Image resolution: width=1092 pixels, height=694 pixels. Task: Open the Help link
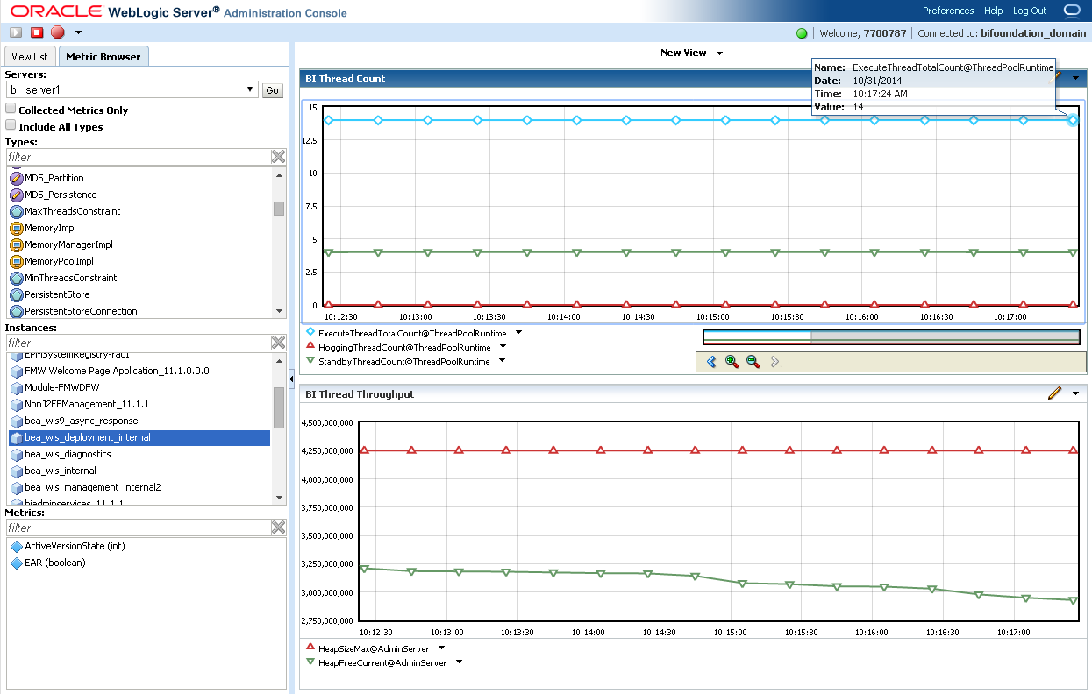(993, 11)
